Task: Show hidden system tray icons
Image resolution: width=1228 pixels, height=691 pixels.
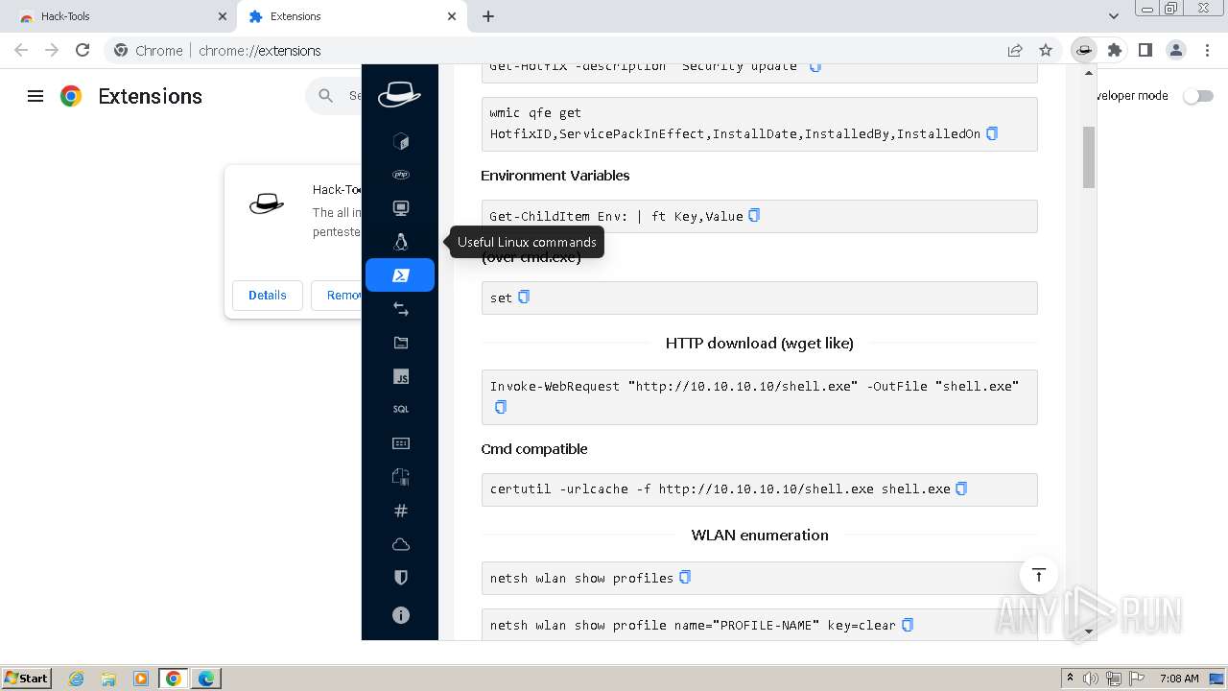Action: pos(1070,679)
